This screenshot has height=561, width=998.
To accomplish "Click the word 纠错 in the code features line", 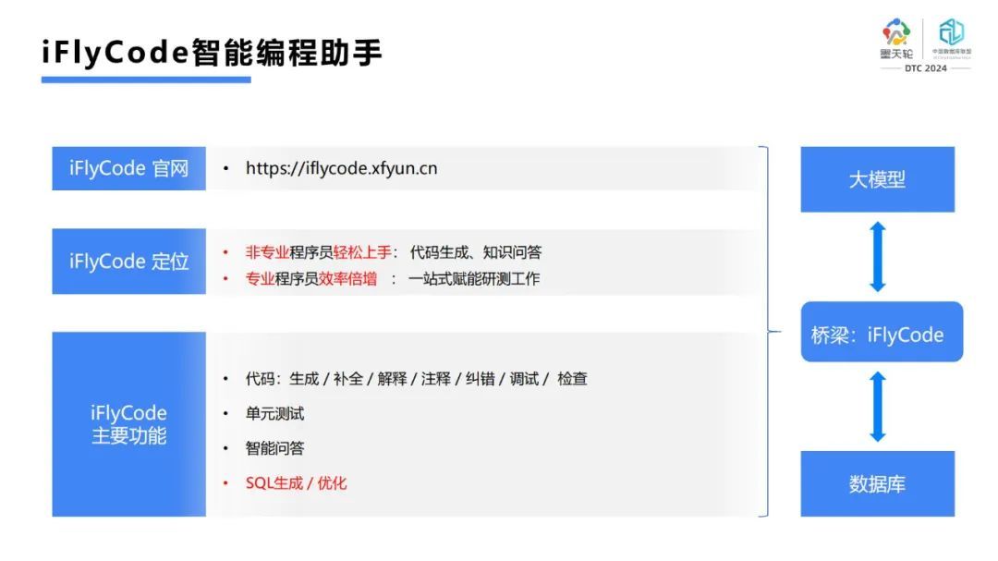I will point(480,379).
